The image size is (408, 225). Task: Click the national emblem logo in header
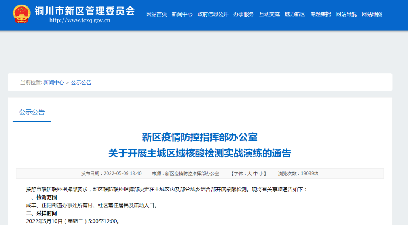(x=22, y=14)
